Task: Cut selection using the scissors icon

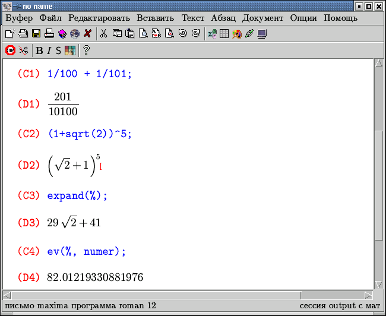Action: click(x=104, y=34)
